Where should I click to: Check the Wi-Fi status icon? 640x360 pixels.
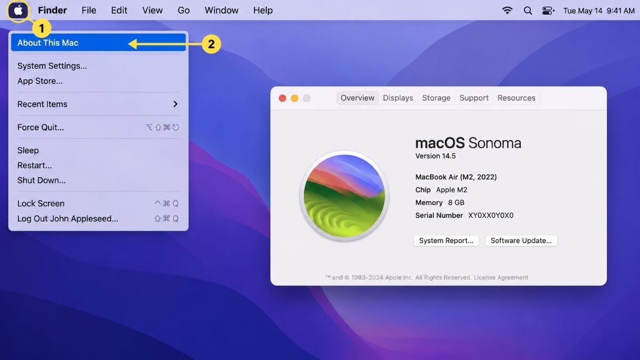pos(507,11)
